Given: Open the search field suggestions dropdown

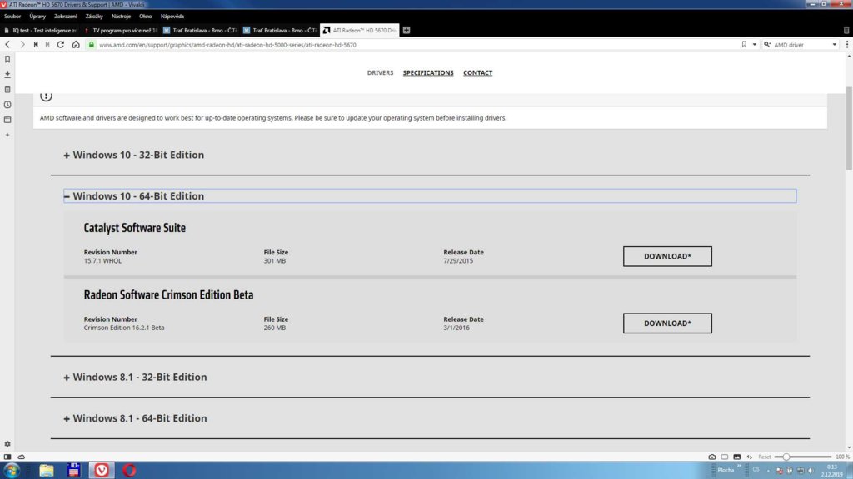Looking at the screenshot, I should [x=835, y=45].
